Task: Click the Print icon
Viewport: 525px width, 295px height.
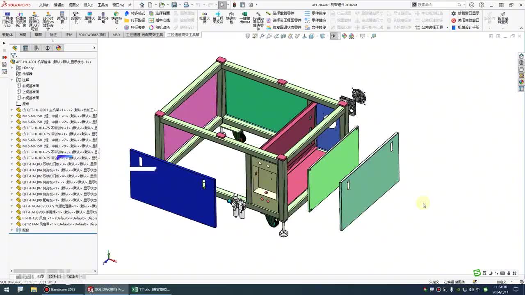Action: coord(186,5)
